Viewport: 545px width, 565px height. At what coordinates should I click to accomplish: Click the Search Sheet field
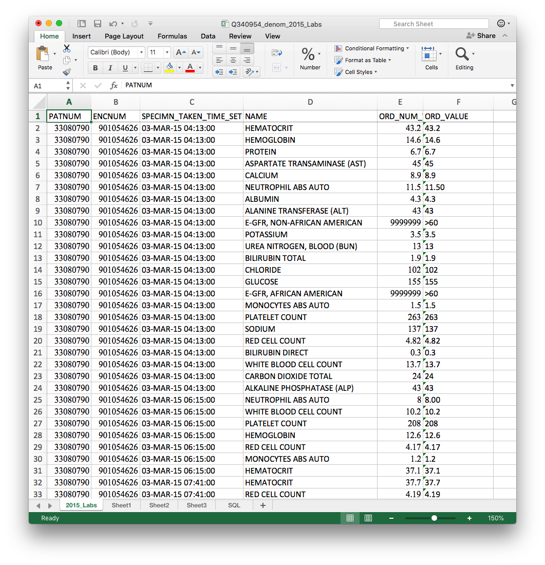point(434,24)
